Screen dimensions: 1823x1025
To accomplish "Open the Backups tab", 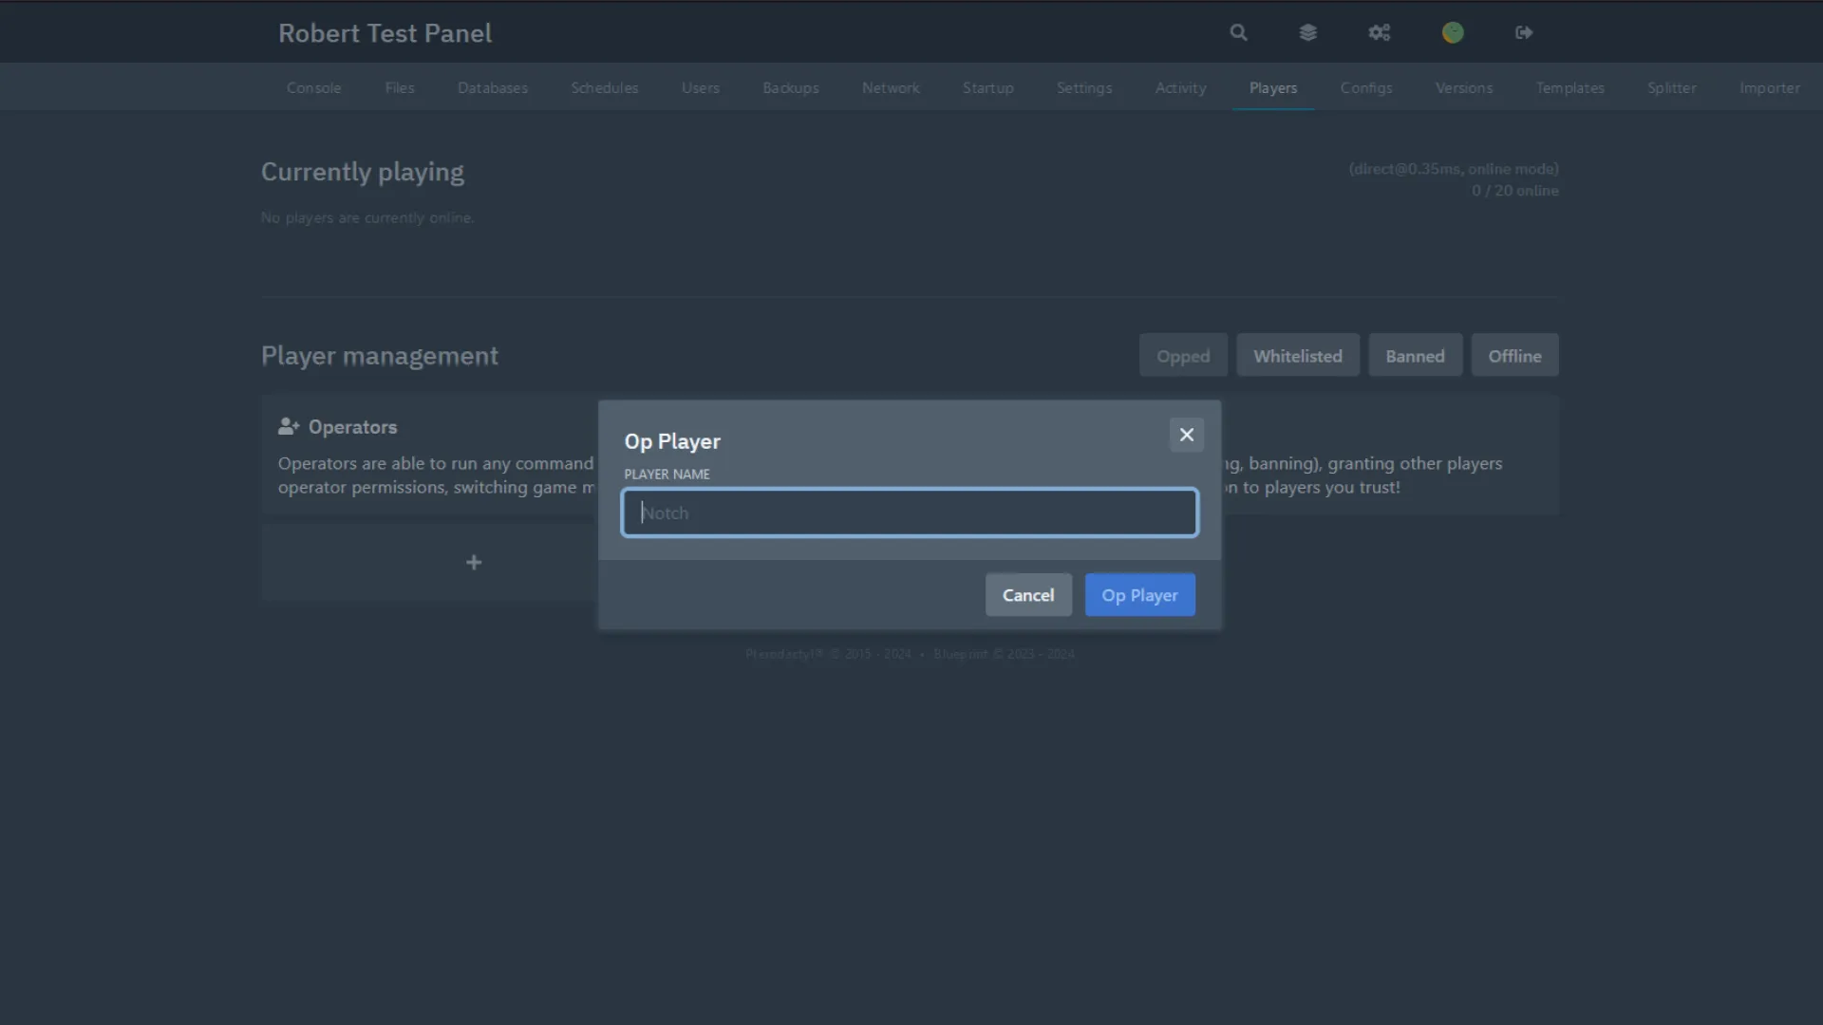I will [x=790, y=87].
